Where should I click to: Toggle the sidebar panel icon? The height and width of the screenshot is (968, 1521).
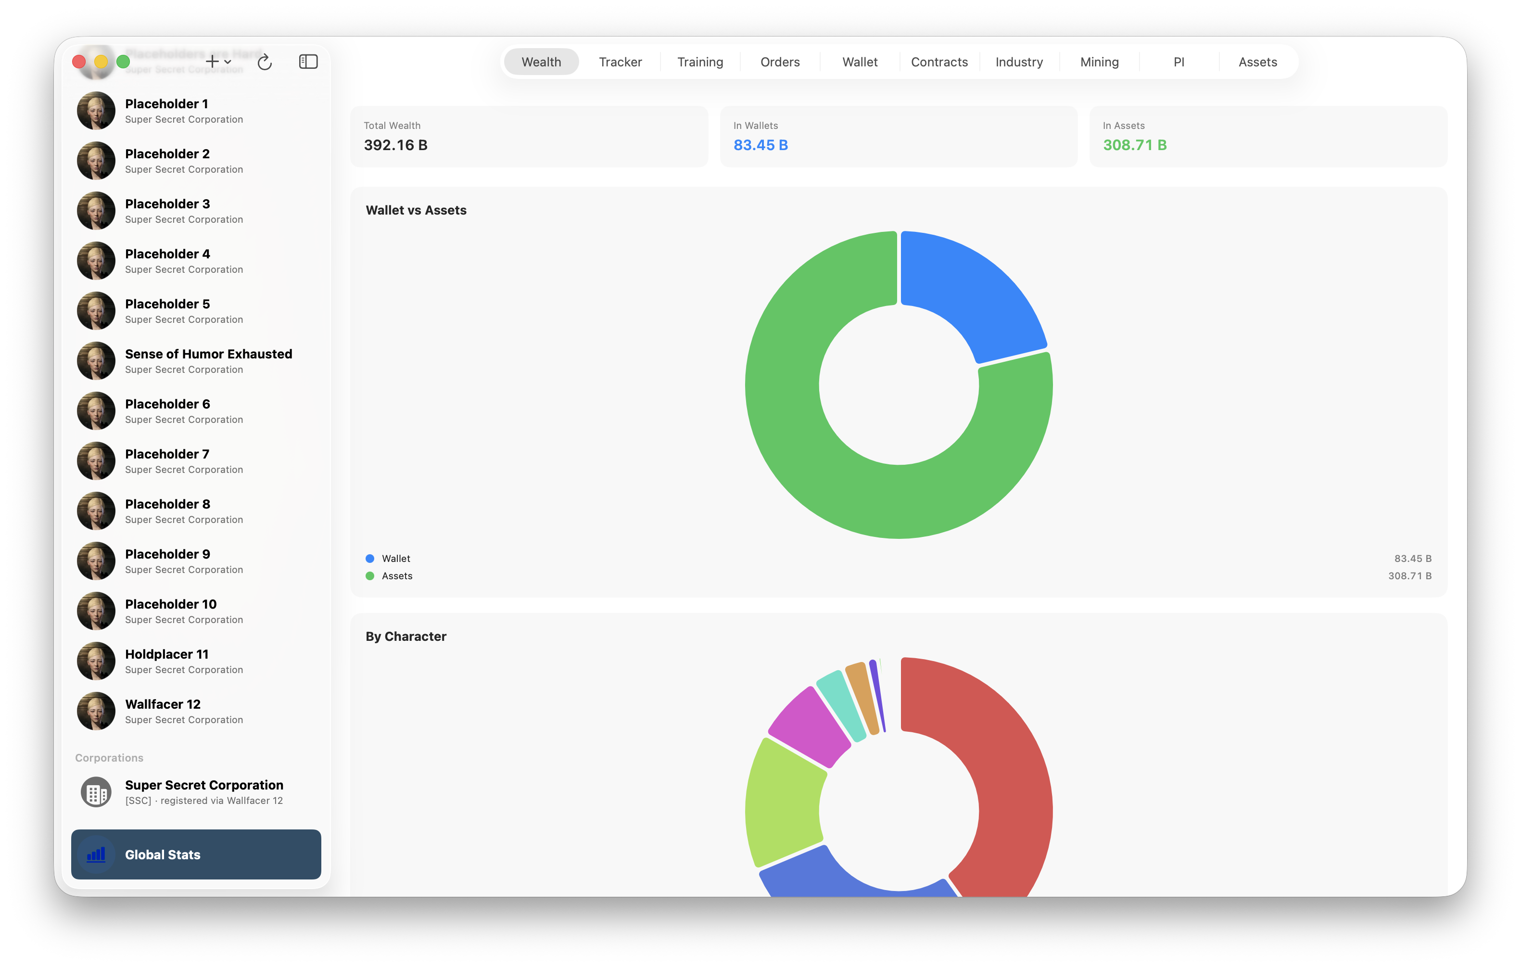click(308, 61)
